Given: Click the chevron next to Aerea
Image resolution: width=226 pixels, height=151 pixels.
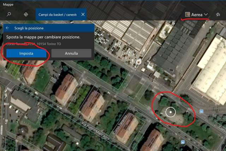Looking at the screenshot, I should [x=206, y=14].
